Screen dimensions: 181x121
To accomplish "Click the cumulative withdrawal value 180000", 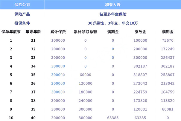I will (x=86, y=92).
